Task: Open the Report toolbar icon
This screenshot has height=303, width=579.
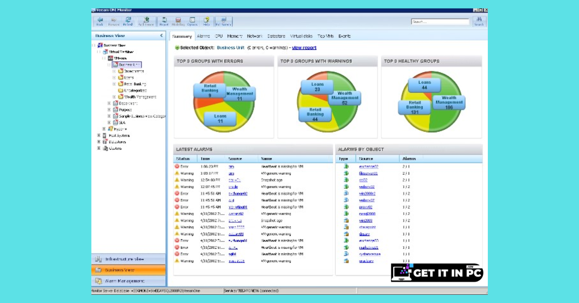Action: coord(164,20)
